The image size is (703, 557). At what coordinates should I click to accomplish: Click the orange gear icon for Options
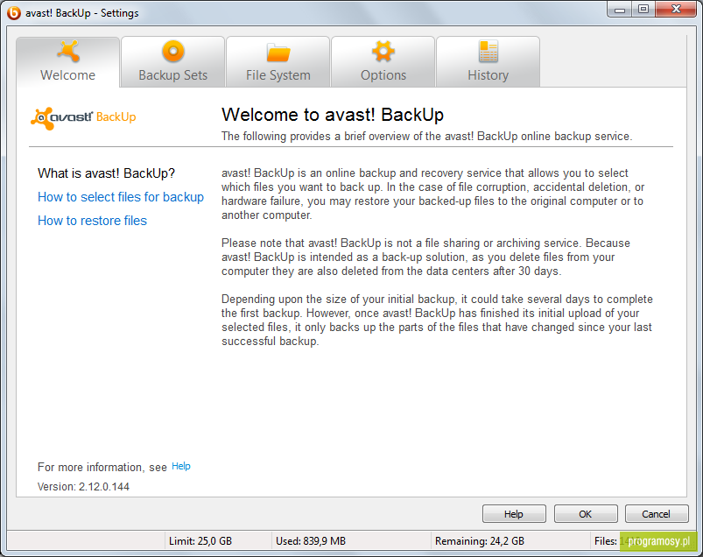click(383, 51)
